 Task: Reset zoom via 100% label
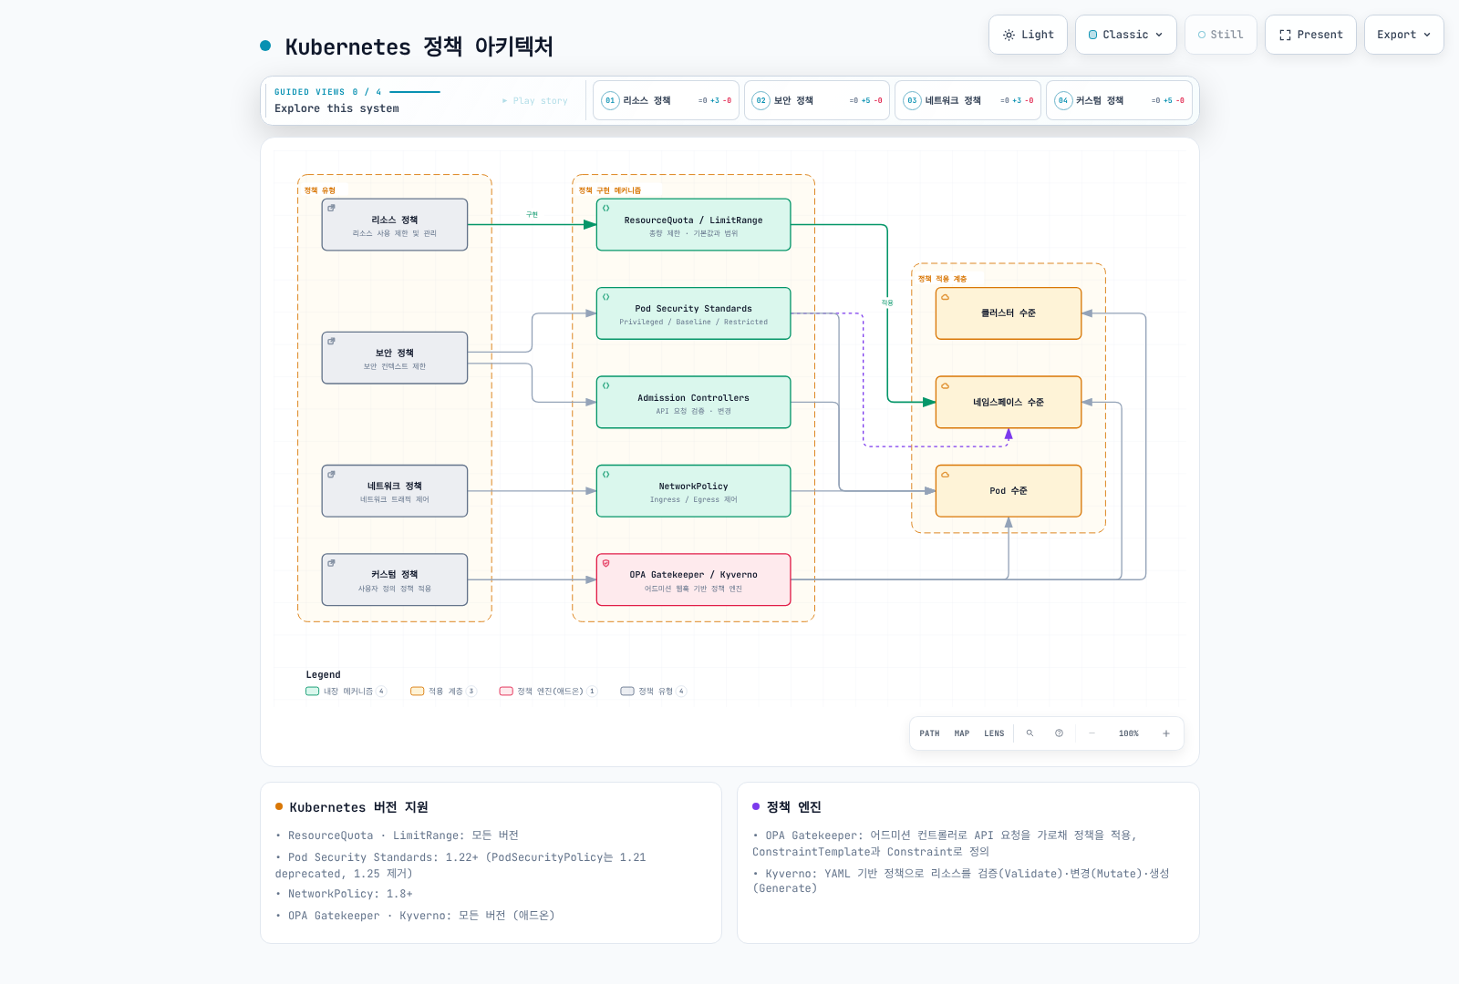1129,733
